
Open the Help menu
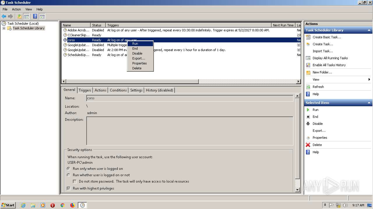pos(40,9)
